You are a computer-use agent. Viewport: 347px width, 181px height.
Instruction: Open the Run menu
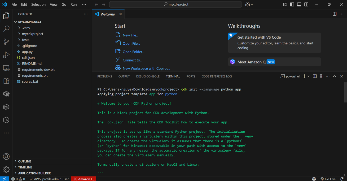coord(73,4)
